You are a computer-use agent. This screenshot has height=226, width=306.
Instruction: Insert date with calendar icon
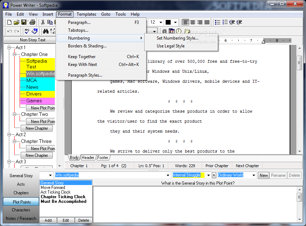tap(172, 31)
